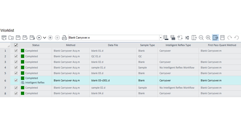The image size is (241, 135).
Task: Uncheck the checkbox for row 1
Action: (16, 51)
